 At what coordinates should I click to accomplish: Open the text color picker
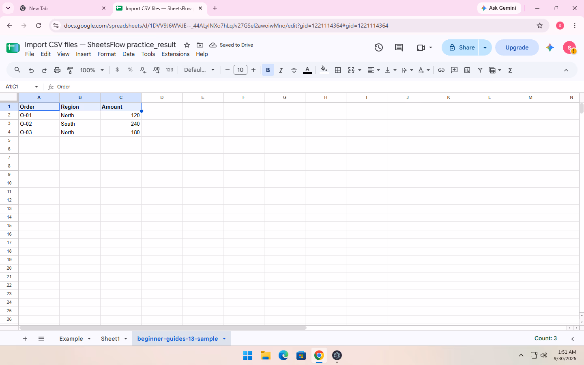[308, 70]
